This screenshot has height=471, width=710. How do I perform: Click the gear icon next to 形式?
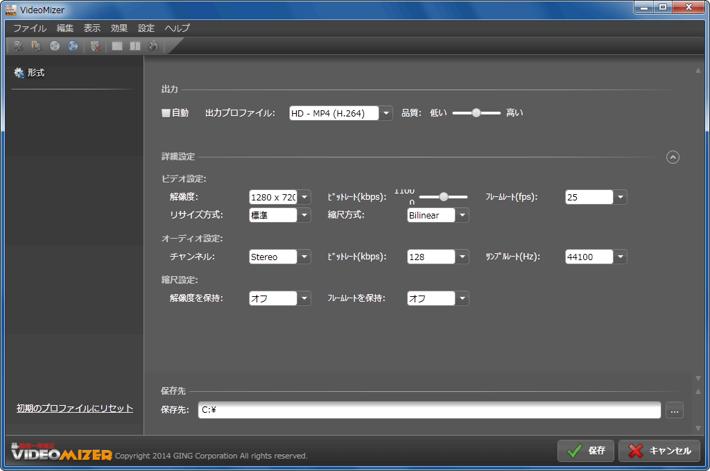pos(19,72)
